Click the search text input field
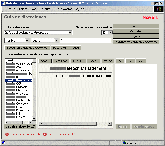This screenshot has height=146, width=165. click(x=86, y=41)
